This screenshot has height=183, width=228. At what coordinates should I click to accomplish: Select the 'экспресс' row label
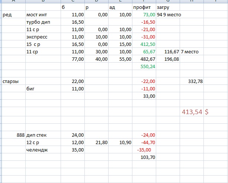[x=43, y=37]
